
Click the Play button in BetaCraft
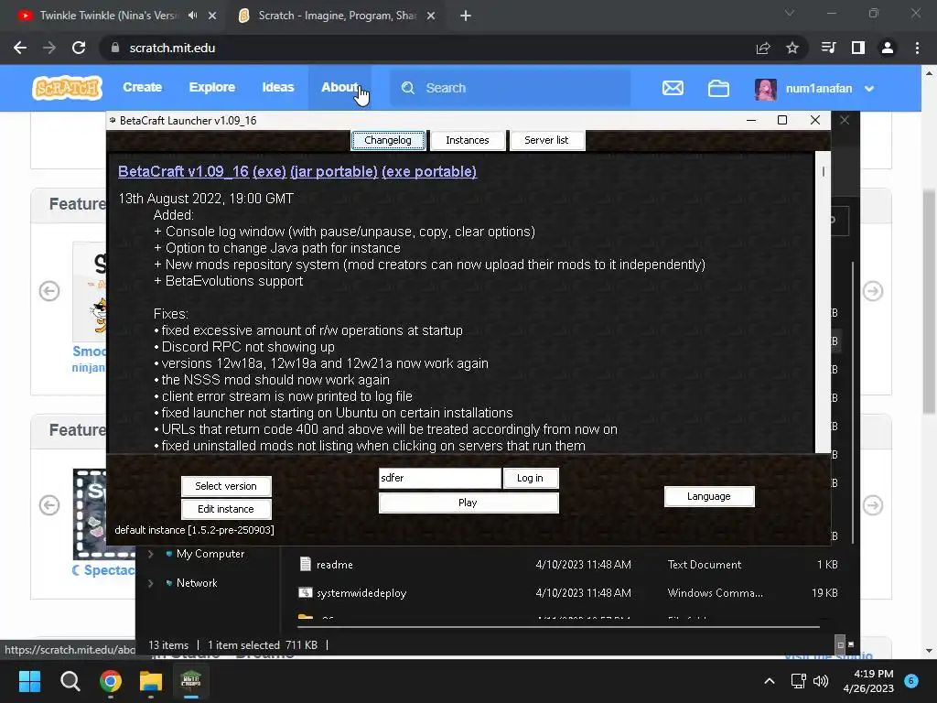pyautogui.click(x=468, y=503)
